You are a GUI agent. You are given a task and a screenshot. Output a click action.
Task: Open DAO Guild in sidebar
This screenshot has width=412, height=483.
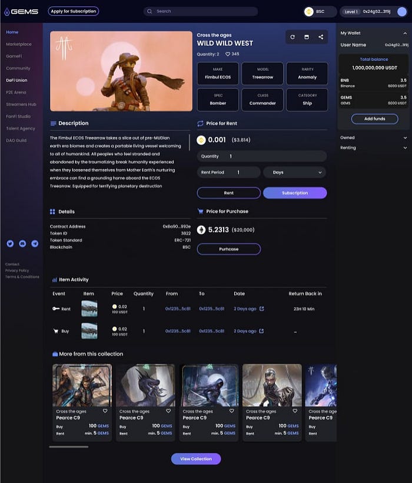(16, 140)
